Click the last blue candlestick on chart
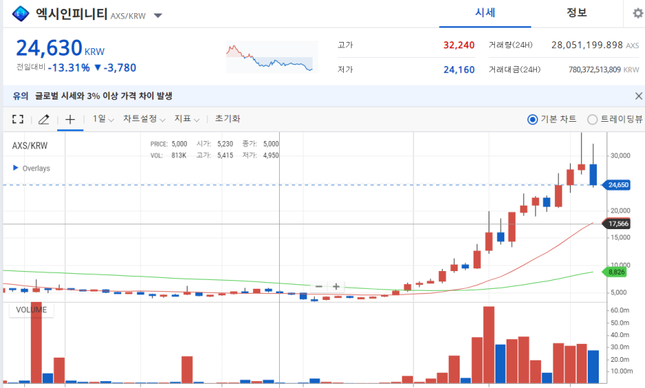Viewport: 645px width, 388px height. (x=593, y=175)
